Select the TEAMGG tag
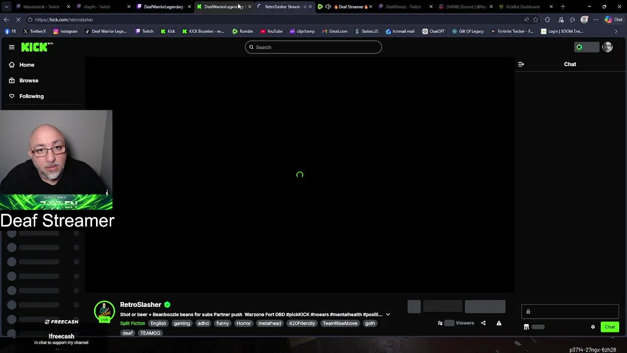 coord(150,333)
